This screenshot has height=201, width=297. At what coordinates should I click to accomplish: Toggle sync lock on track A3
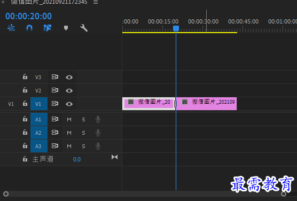[55, 146]
